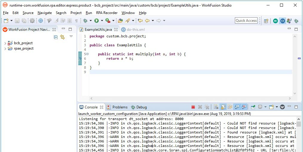Click the Pin Console icon
The height and width of the screenshot is (152, 303).
(x=253, y=107)
